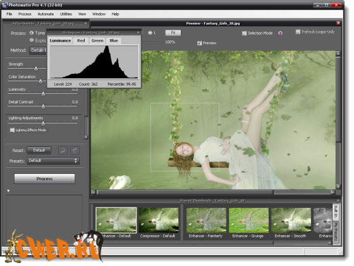Switch to the Built-In presets tab
This screenshot has width=354, height=266.
pyautogui.click(x=336, y=212)
